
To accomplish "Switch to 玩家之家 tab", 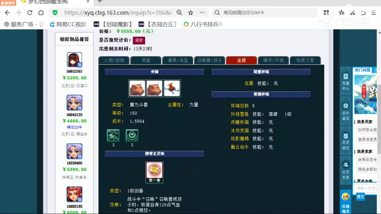I will [305, 60].
